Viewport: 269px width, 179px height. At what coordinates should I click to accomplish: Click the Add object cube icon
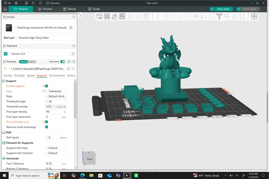tap(99, 16)
